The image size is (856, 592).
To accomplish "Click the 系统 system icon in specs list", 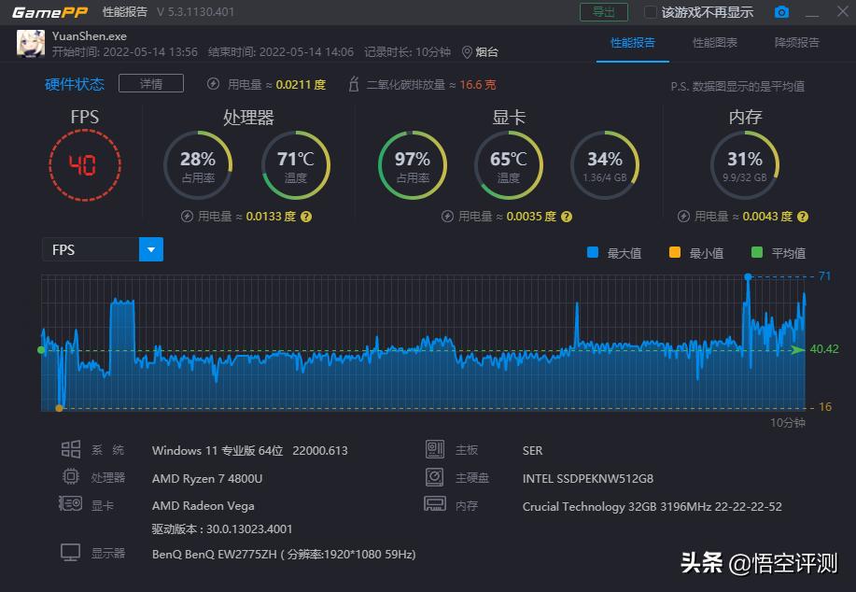I will point(70,449).
